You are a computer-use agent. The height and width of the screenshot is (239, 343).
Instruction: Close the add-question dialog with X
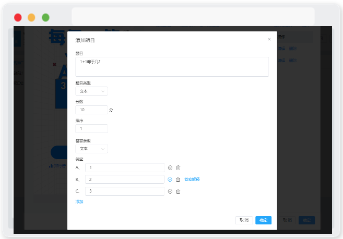coord(269,39)
